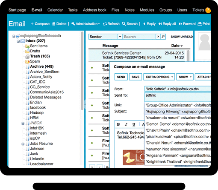Open EXTRA OPTIONS dropdown

pyautogui.click(x=159, y=77)
